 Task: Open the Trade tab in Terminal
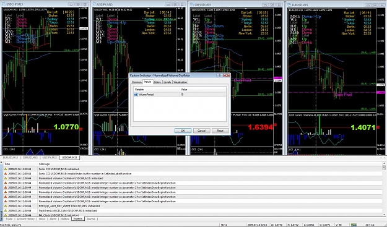point(9,219)
